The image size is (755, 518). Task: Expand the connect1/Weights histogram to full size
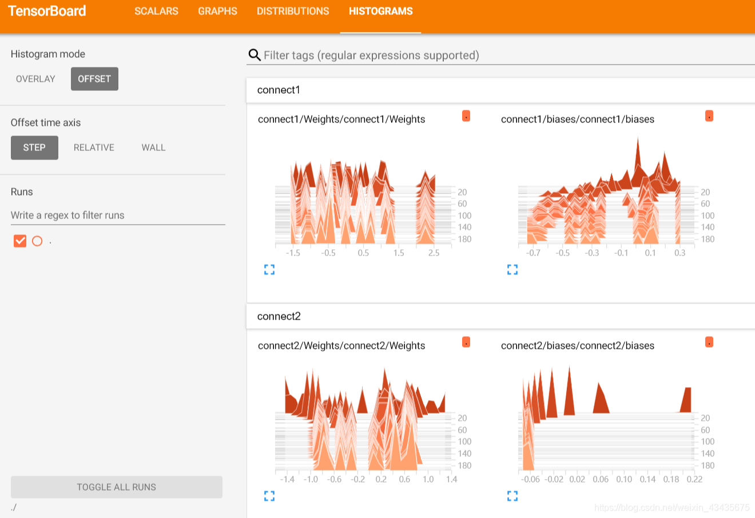point(269,269)
